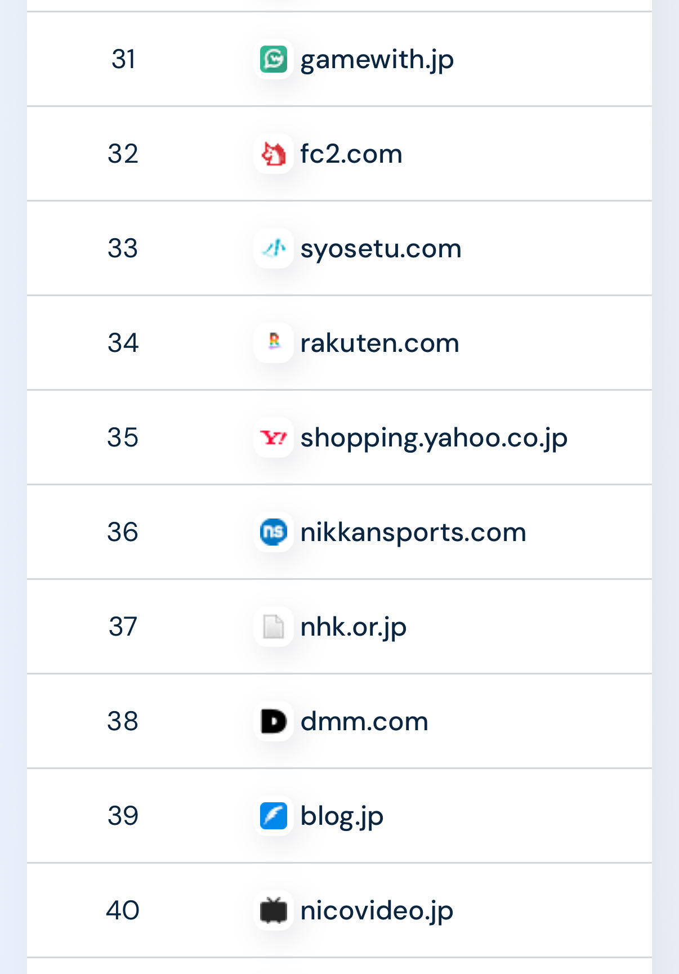The image size is (679, 974).
Task: Open the dmm.com link
Action: point(364,721)
